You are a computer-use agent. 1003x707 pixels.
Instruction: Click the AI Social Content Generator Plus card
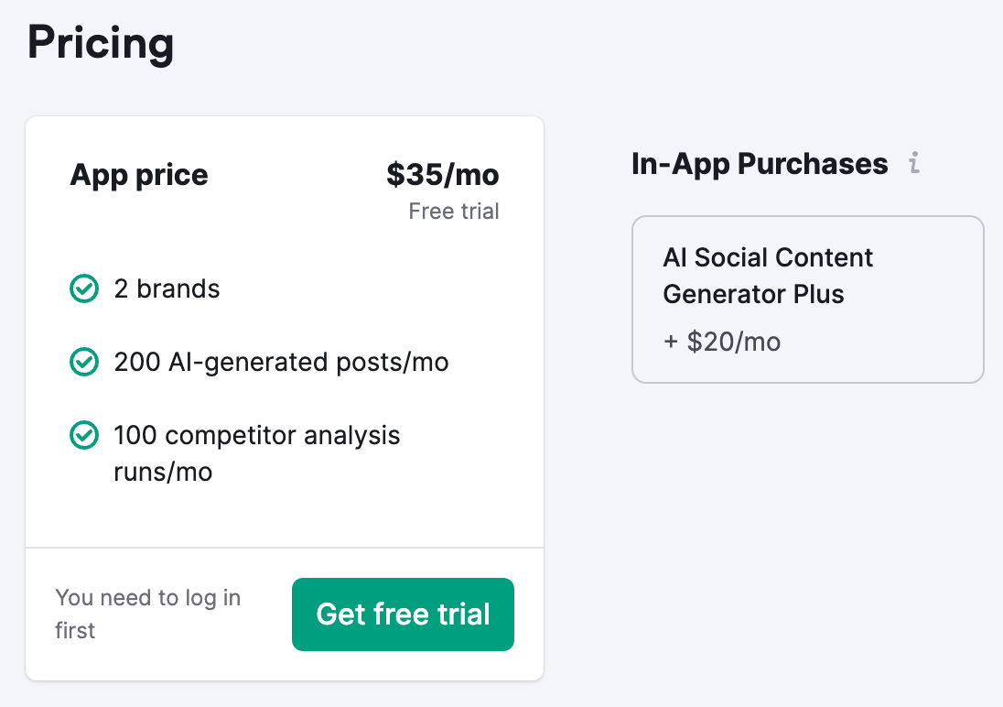[x=807, y=299]
